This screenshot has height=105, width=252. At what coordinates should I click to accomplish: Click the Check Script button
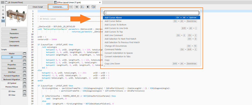click(x=38, y=7)
